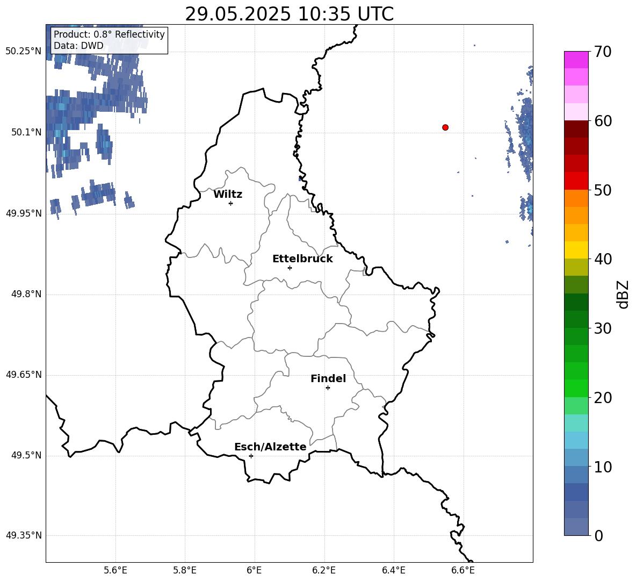
Task: Click the 'Product: 0.8° Reflectivity' text
Action: point(109,34)
